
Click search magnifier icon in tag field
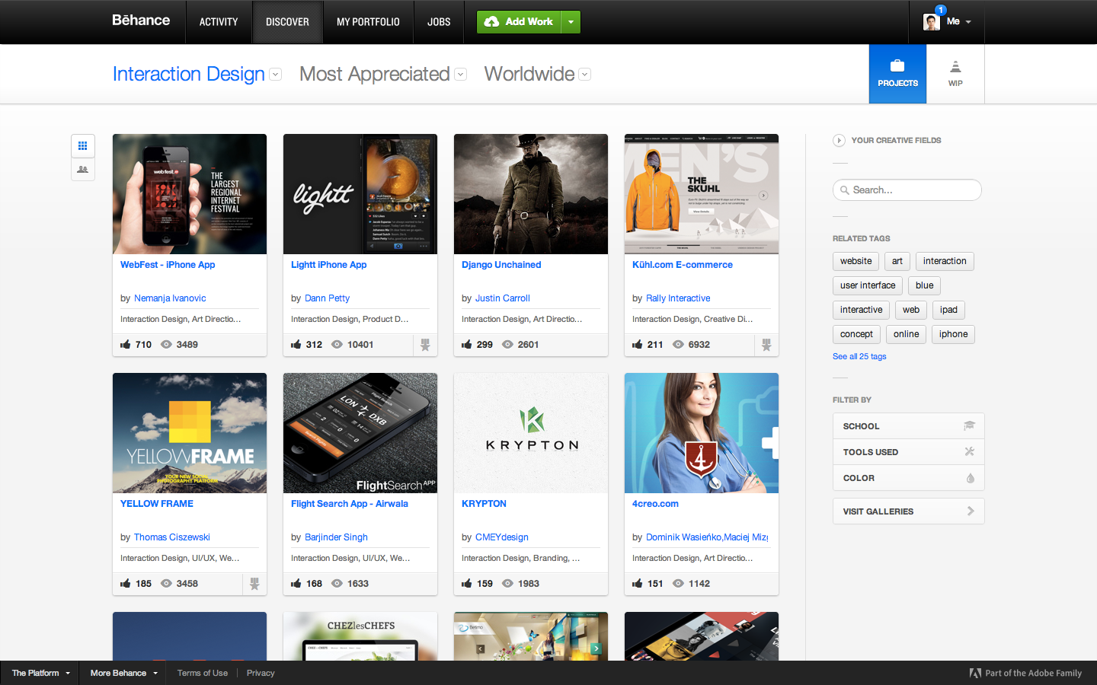(845, 190)
